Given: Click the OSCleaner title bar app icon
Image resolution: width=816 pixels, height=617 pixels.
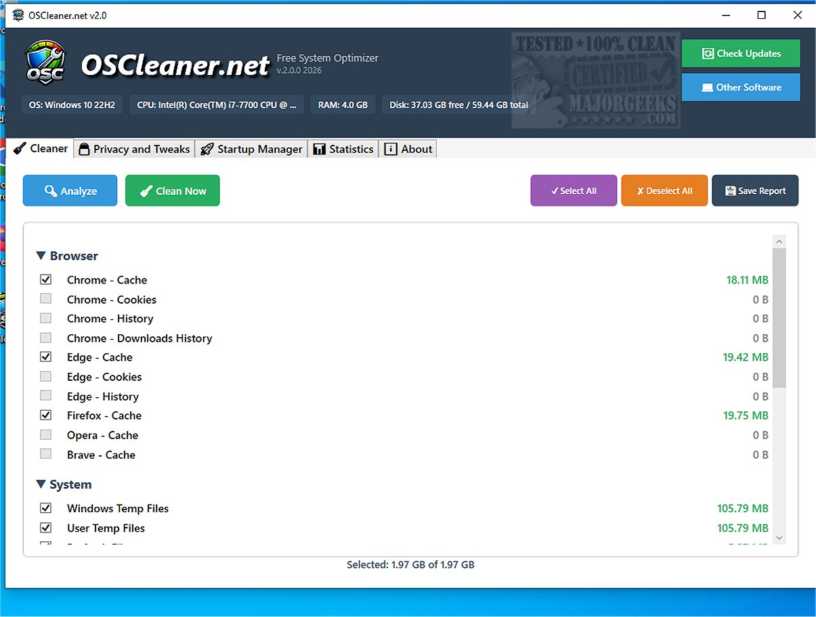Looking at the screenshot, I should tap(18, 15).
